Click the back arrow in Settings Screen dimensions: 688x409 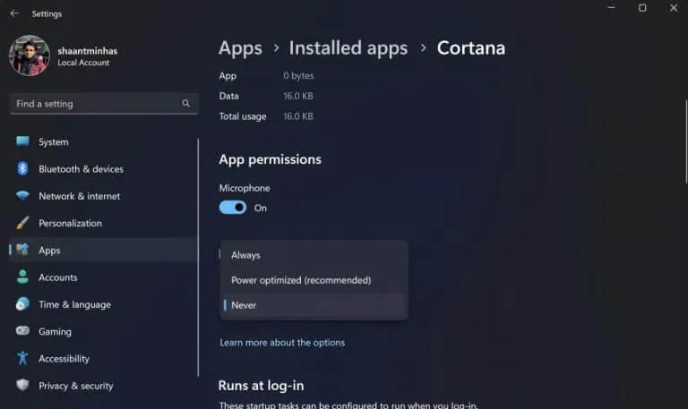point(14,13)
